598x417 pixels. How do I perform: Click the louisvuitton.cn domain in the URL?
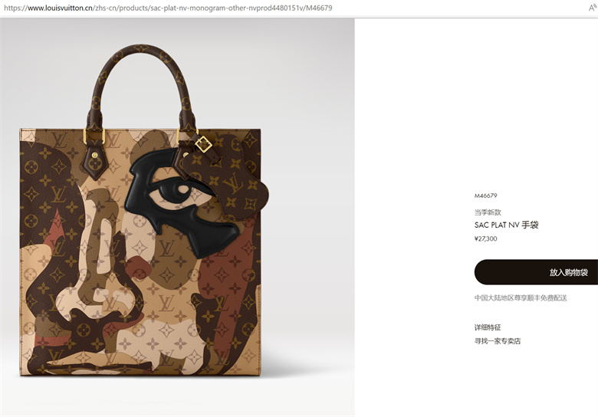pos(60,8)
